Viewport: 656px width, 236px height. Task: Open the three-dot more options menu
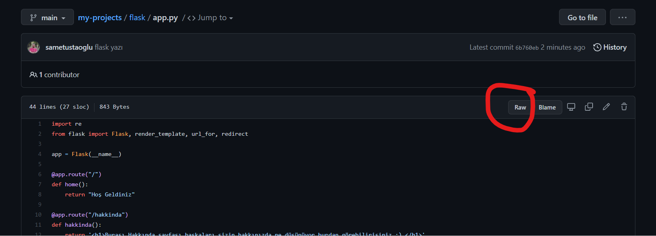click(622, 17)
